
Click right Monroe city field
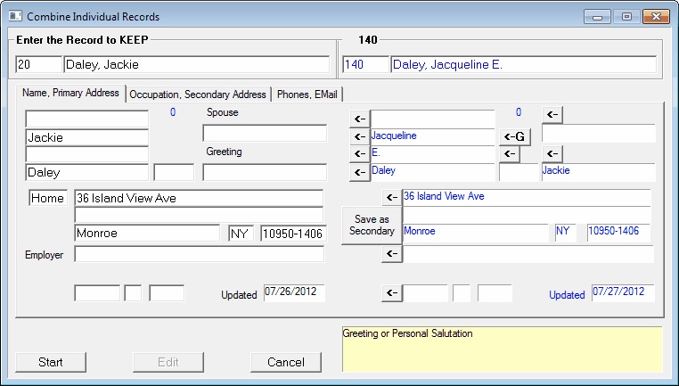tap(476, 233)
